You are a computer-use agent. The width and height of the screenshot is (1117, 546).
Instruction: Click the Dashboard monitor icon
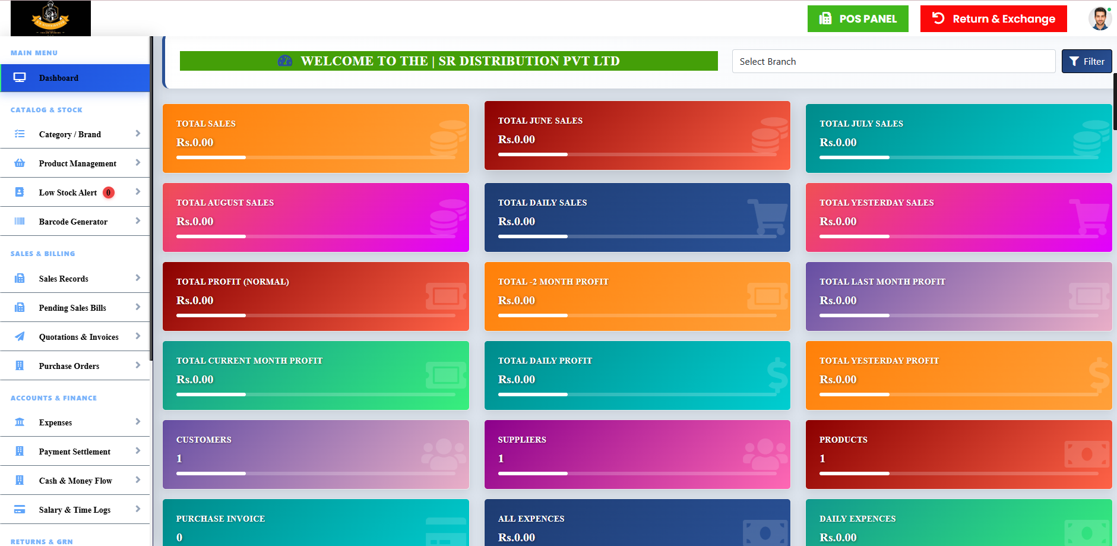click(x=20, y=78)
